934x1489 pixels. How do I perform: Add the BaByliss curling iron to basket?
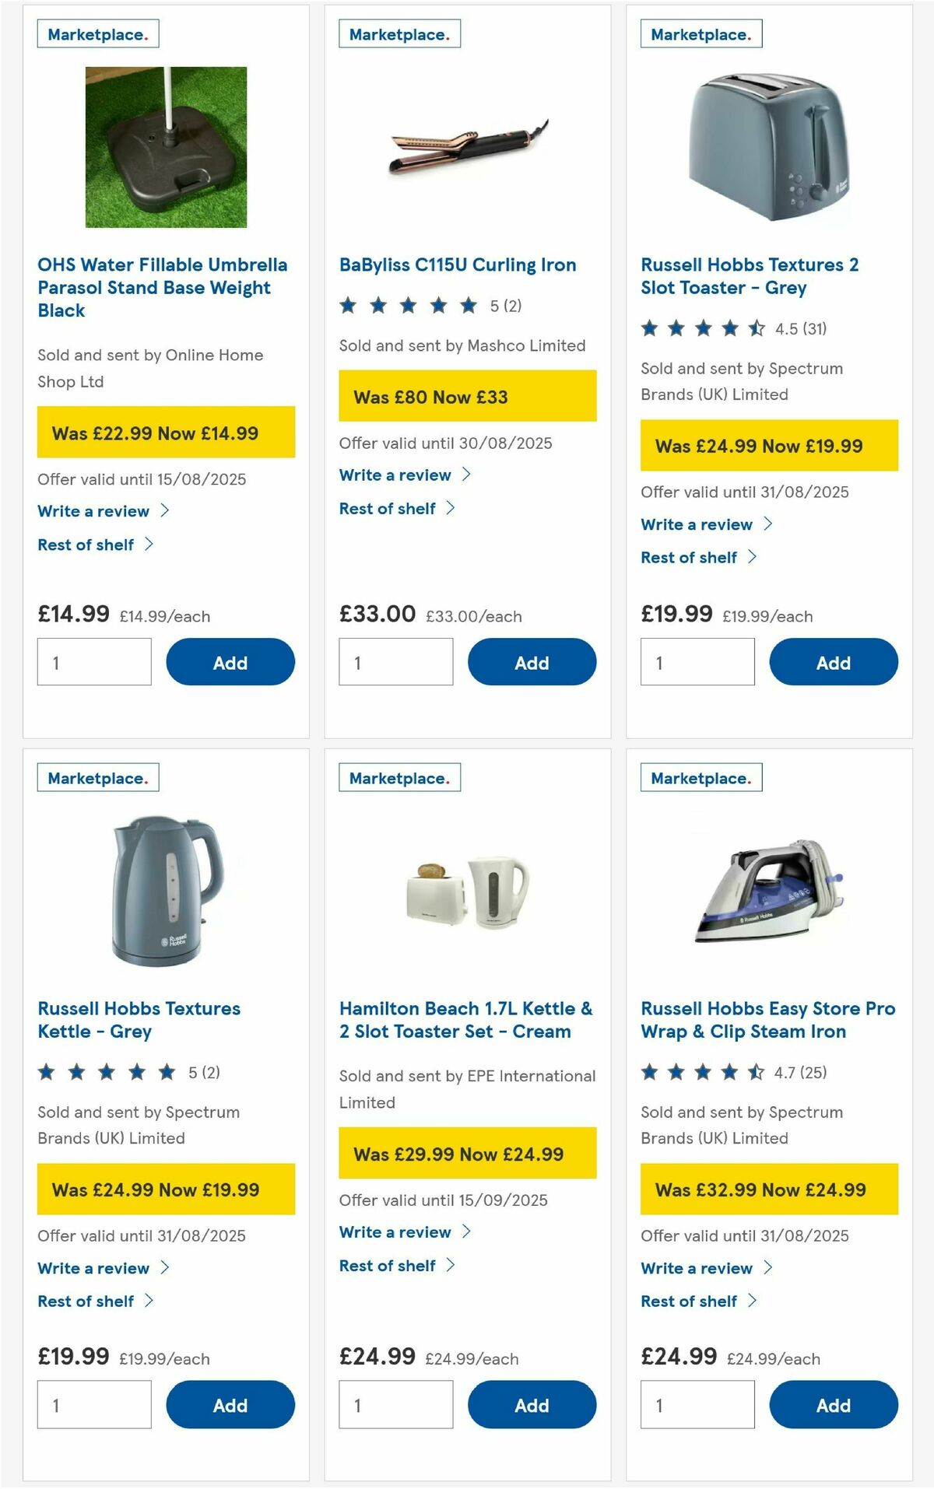[532, 662]
